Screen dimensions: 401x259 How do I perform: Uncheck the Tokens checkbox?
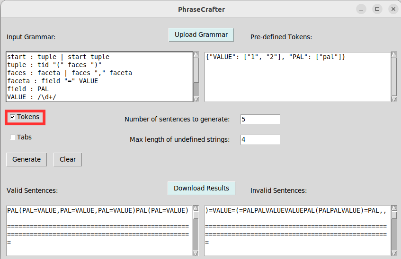pyautogui.click(x=13, y=117)
